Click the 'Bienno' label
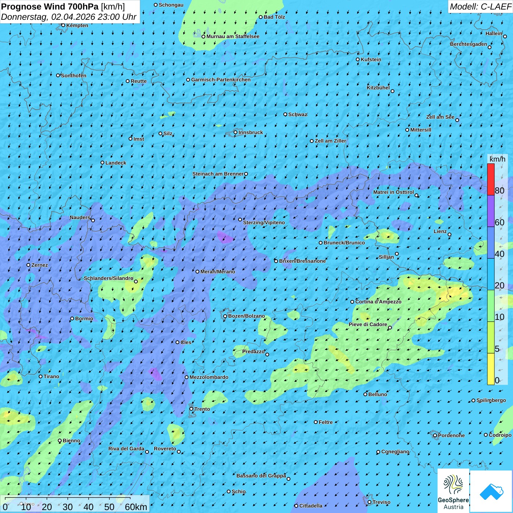513x513 pixels. 71,440
